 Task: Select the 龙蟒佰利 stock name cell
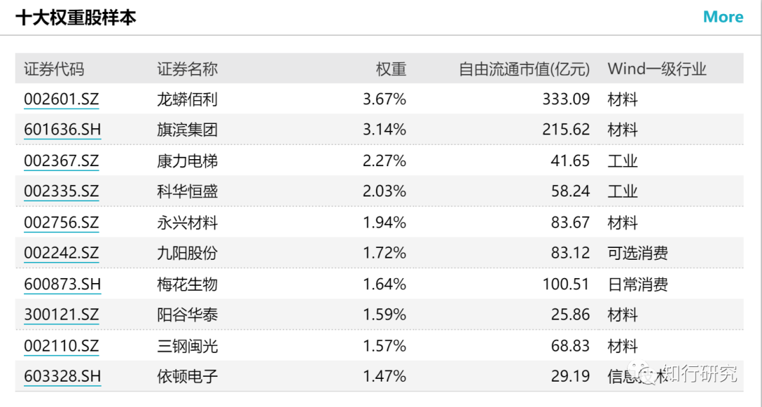click(187, 99)
